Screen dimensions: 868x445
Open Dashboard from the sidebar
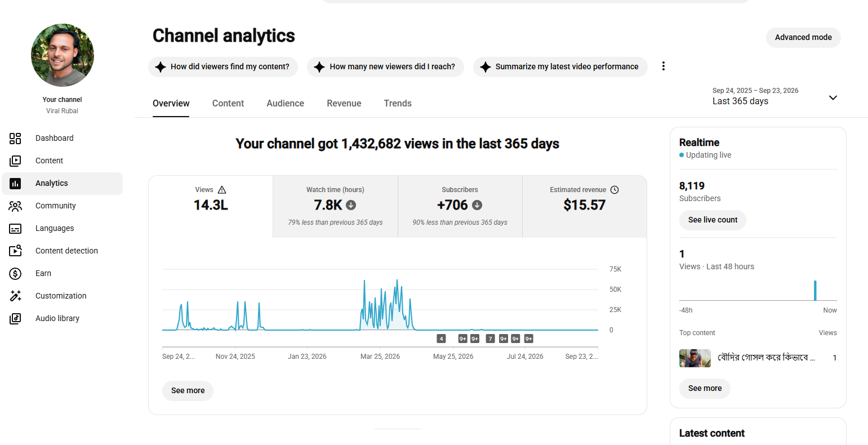(x=62, y=138)
